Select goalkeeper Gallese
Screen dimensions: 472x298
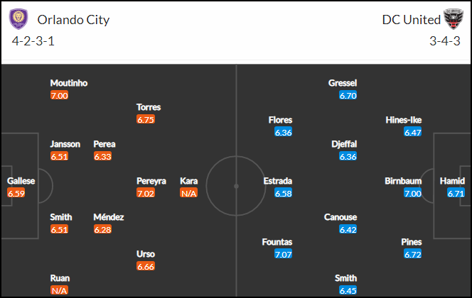tap(21, 181)
